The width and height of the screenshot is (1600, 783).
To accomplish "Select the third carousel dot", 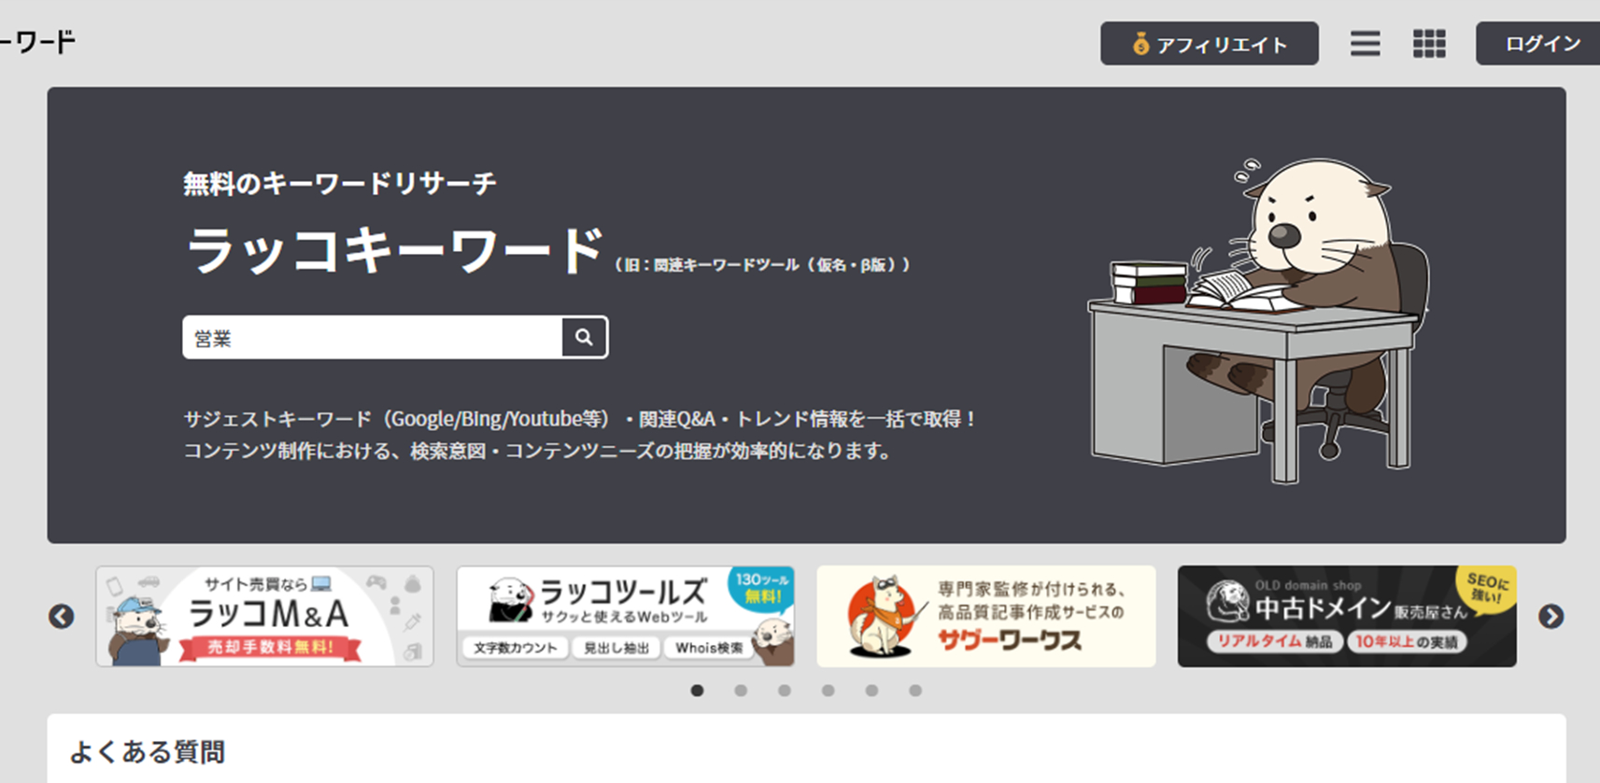I will click(785, 691).
